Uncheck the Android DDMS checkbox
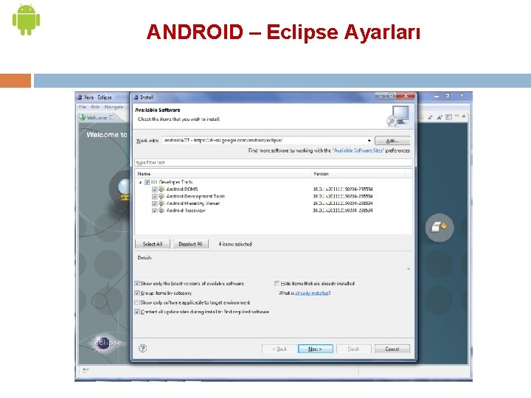The image size is (531, 398). 154,189
